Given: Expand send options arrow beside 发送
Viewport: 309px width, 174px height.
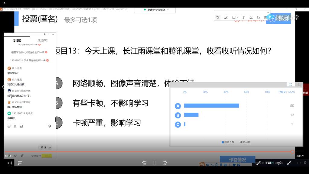Looking at the screenshot, I should [x=50, y=147].
